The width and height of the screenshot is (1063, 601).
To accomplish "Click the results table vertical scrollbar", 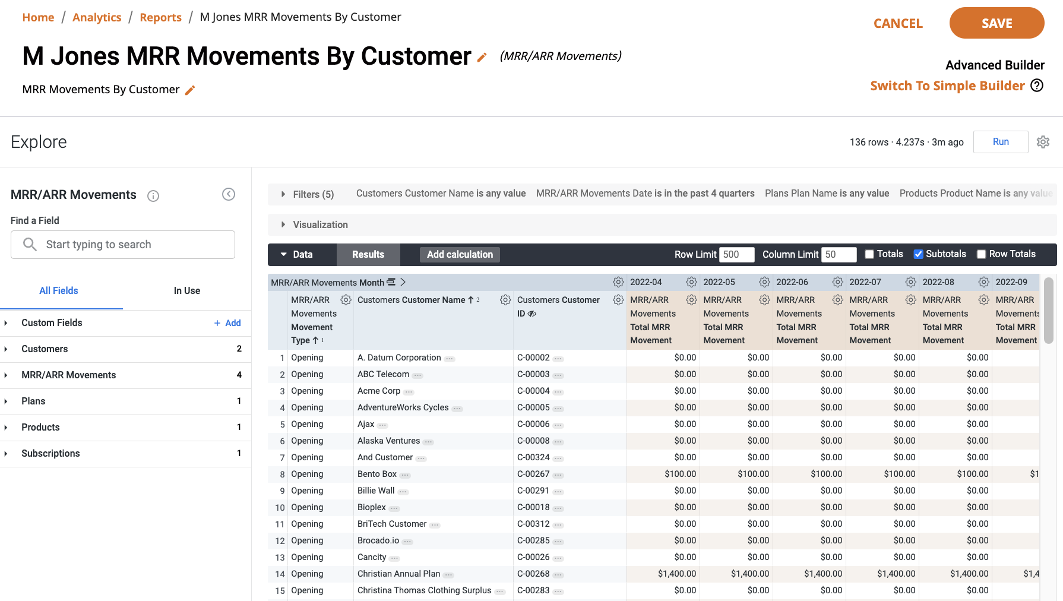I will (1048, 310).
